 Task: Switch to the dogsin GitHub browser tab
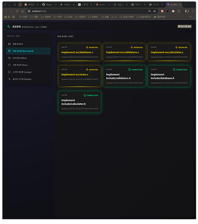49,4
